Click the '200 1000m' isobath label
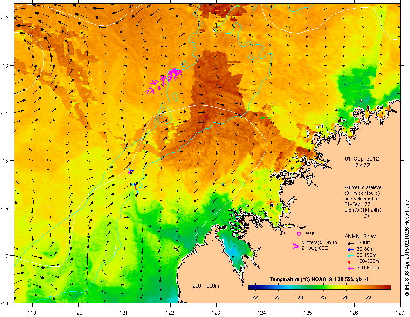Screen dimensions: 410x317 (205, 286)
